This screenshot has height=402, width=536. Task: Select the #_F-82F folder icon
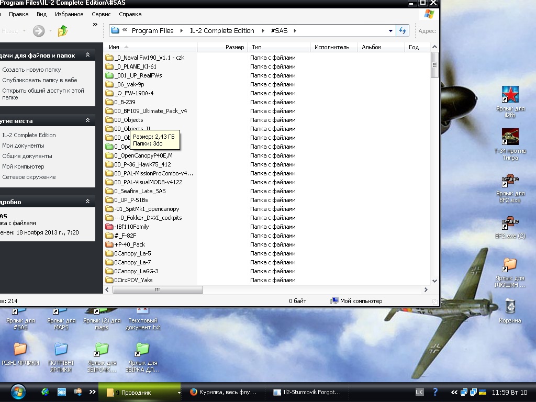tap(109, 235)
